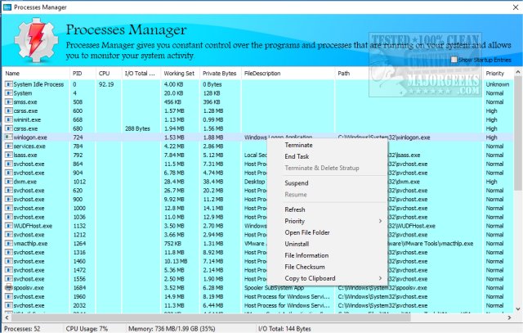Select the System Idle Process row name
Screen dimensions: 523x333
click(x=38, y=84)
